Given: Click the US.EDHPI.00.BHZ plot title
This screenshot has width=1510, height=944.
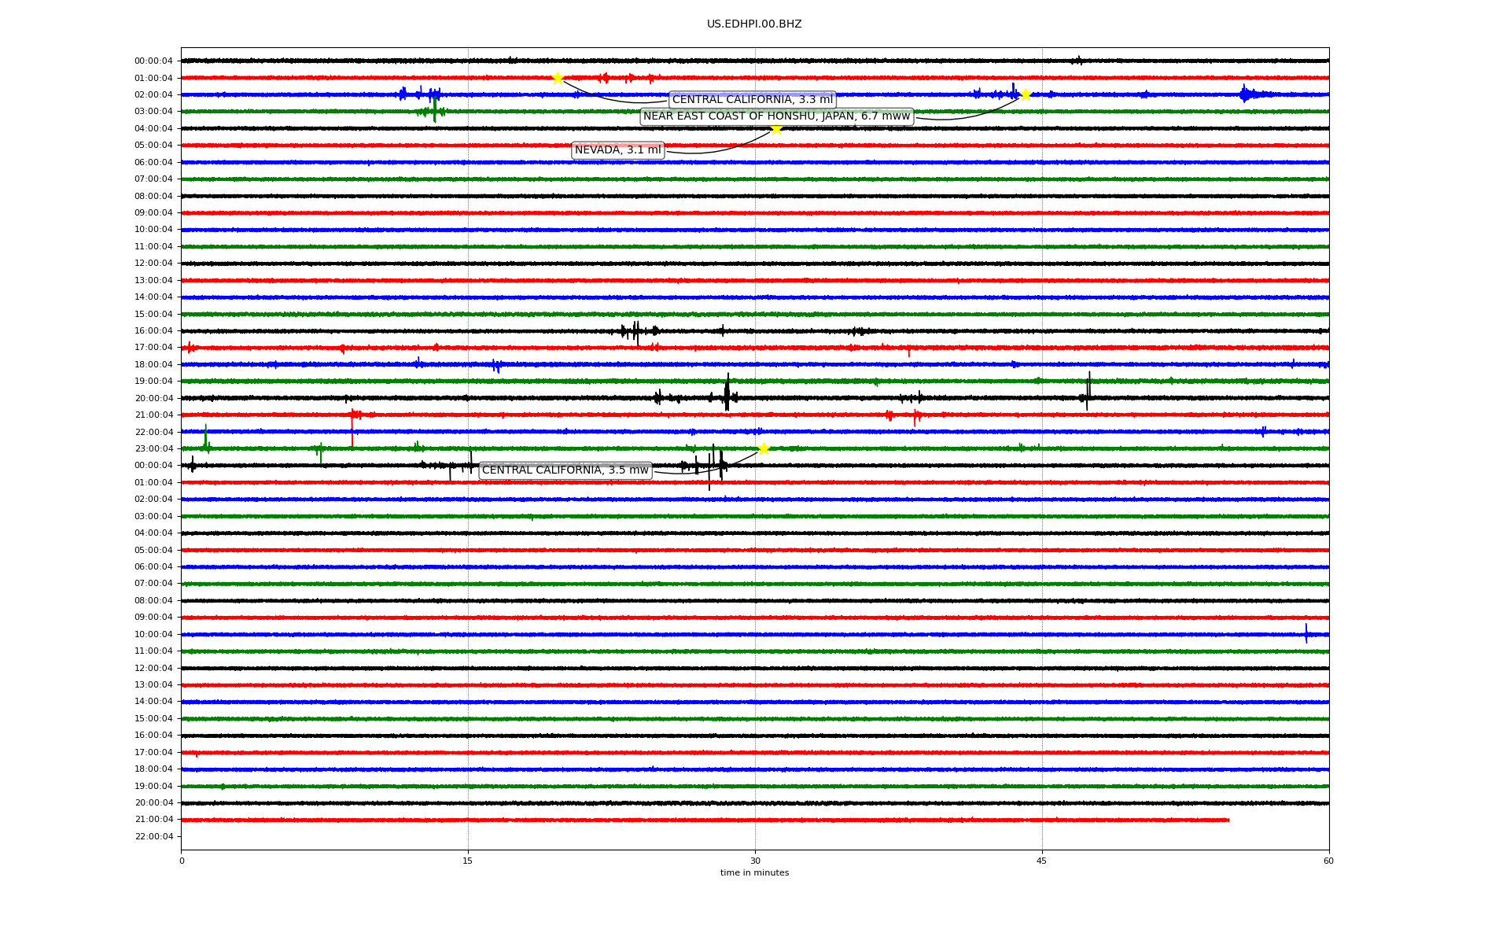Looking at the screenshot, I should 753,24.
